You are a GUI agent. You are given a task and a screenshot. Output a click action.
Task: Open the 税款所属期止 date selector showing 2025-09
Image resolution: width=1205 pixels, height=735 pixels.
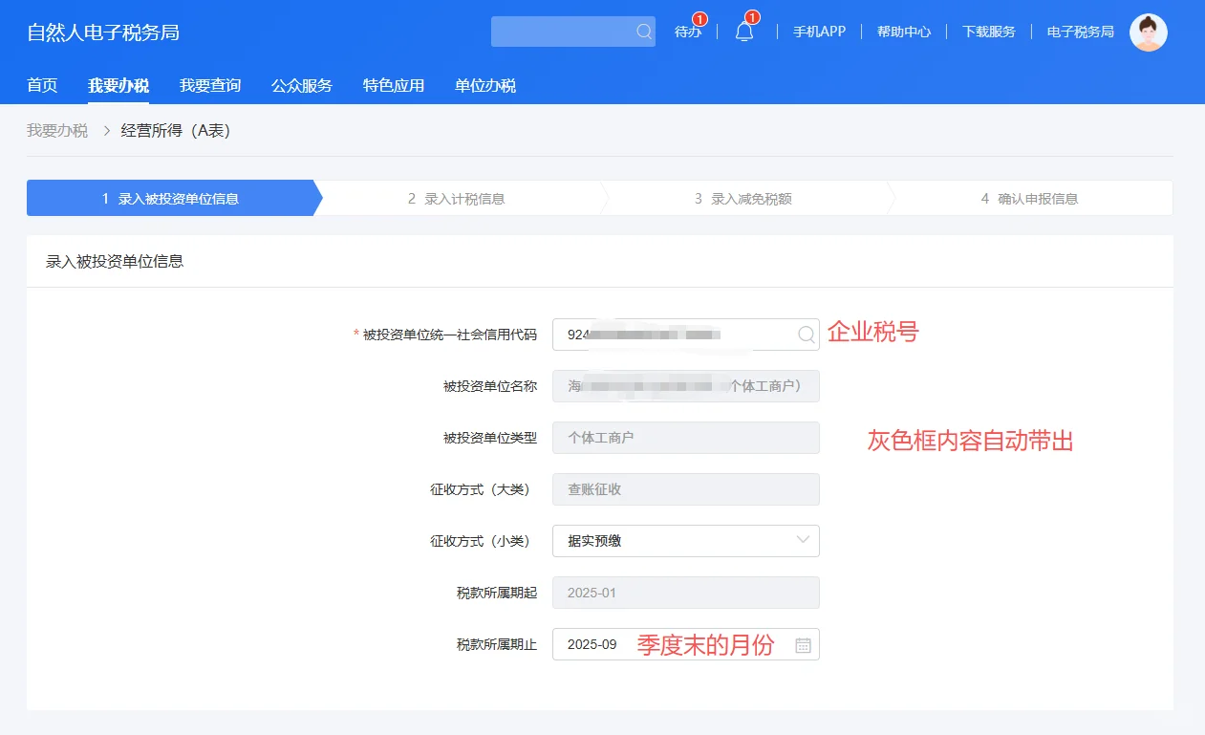click(685, 644)
